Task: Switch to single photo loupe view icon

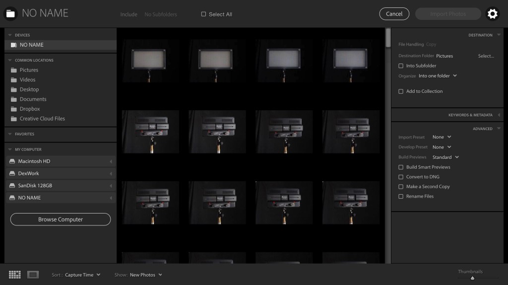Action: coord(33,275)
